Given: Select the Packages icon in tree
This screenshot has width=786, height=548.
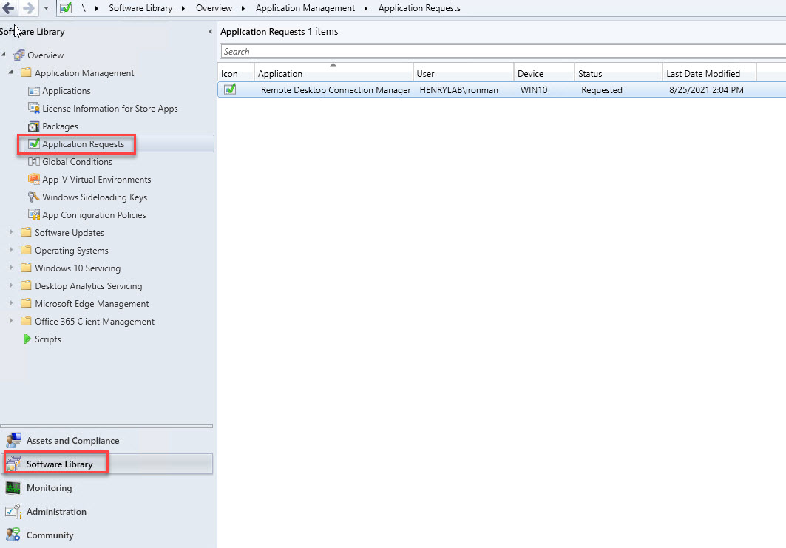Looking at the screenshot, I should [x=33, y=126].
